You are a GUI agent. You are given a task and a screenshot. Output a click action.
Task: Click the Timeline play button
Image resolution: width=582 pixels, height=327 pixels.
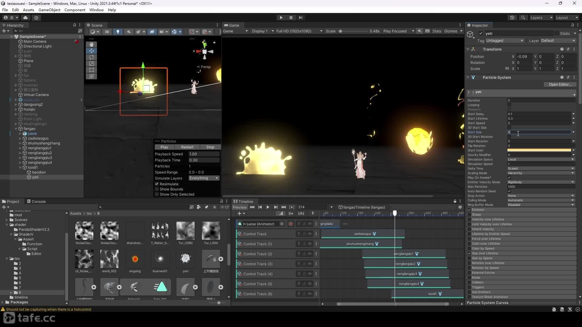268,207
